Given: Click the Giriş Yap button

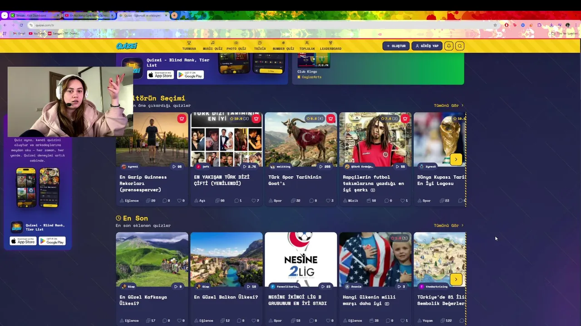Looking at the screenshot, I should [427, 46].
